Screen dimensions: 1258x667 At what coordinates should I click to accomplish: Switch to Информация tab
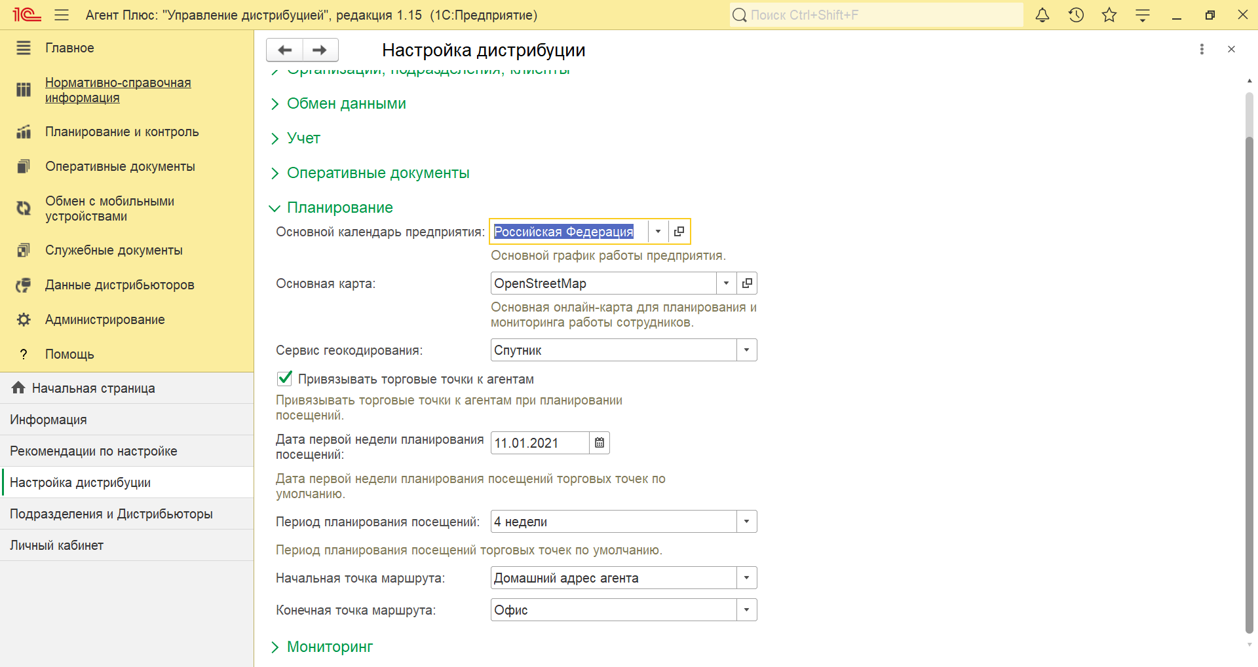(x=126, y=420)
